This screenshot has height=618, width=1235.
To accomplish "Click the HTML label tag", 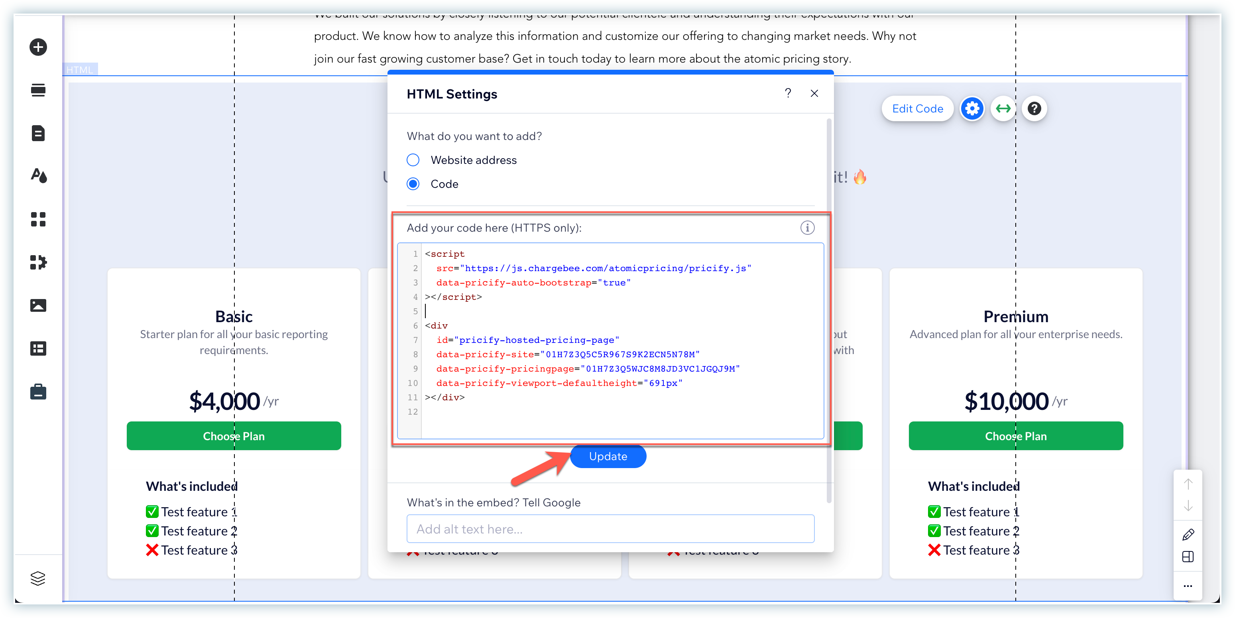I will pos(80,69).
